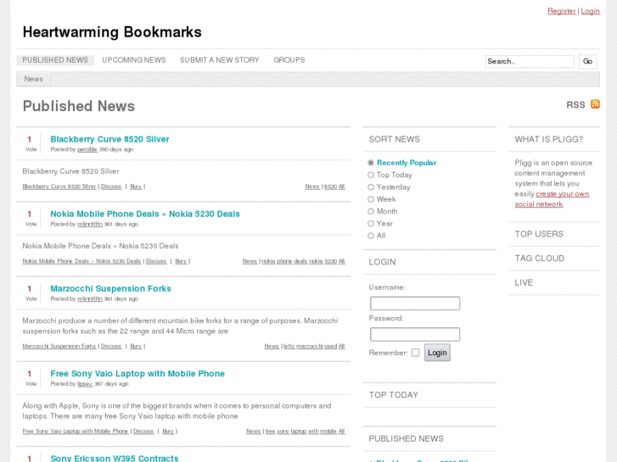Click Discuss under Nokia 5230 story
The width and height of the screenshot is (617, 462).
click(156, 261)
